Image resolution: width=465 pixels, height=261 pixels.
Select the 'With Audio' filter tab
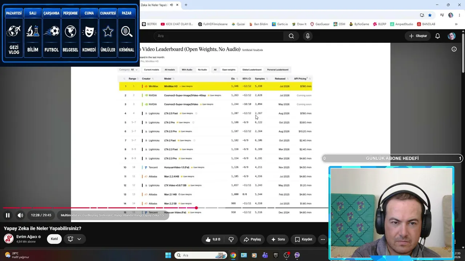[x=187, y=70]
